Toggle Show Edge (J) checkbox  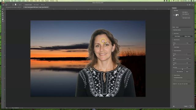click(185, 12)
